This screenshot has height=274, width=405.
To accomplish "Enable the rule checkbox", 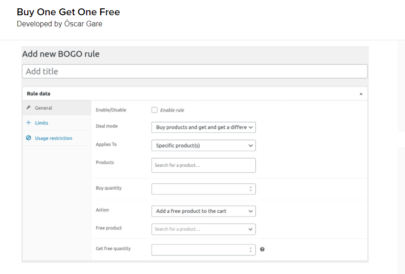I will click(x=154, y=110).
